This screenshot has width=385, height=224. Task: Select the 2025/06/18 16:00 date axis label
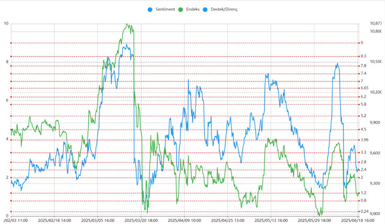[356, 220]
